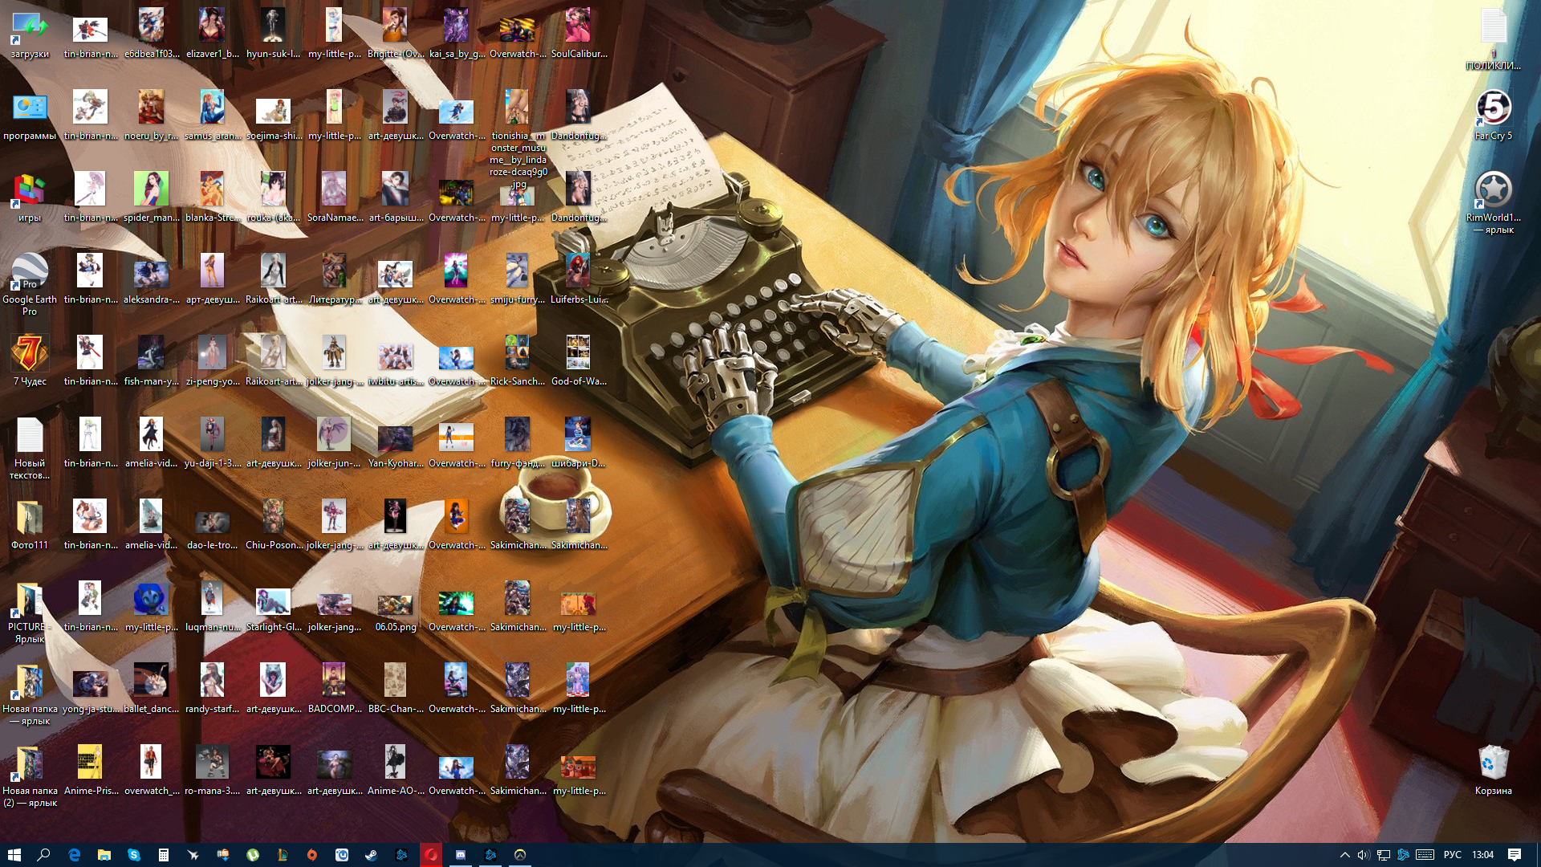Select the 06.05.png image thumbnail
This screenshot has width=1541, height=867.
pyautogui.click(x=395, y=604)
